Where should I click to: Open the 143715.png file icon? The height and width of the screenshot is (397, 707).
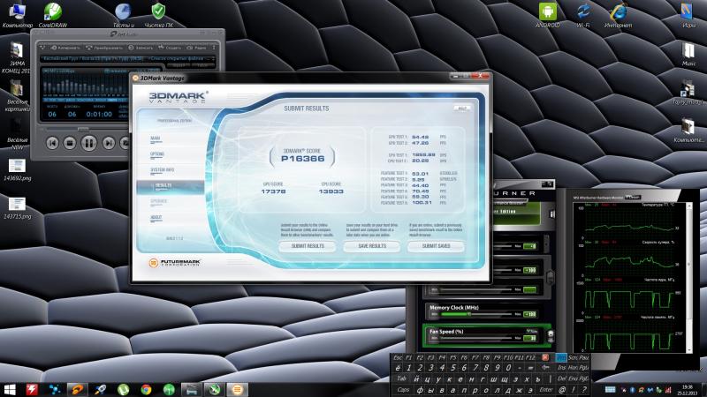(17, 208)
